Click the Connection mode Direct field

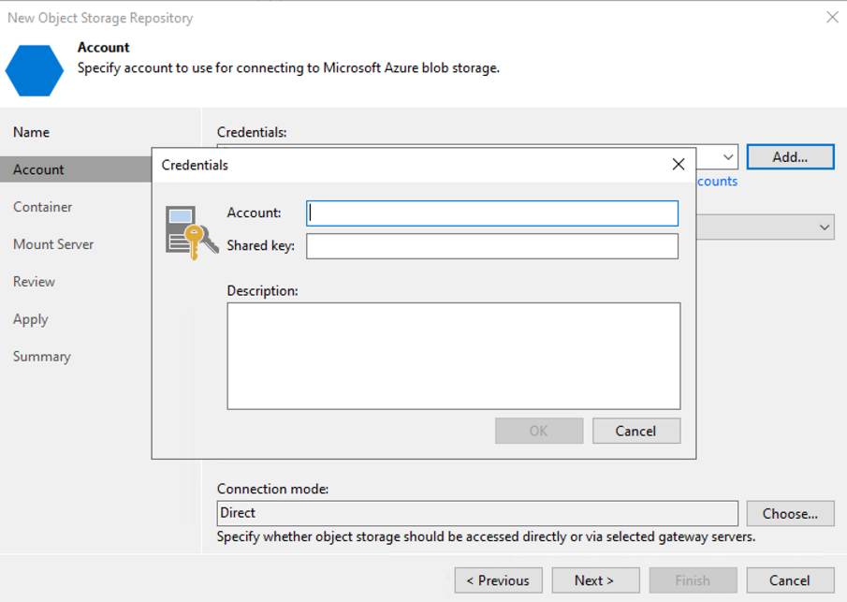(477, 513)
